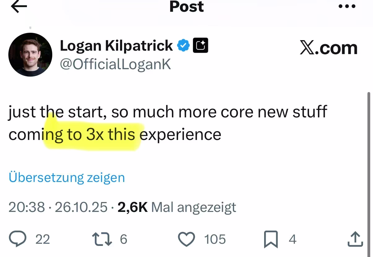Share the post via the share icon

[x=354, y=238]
